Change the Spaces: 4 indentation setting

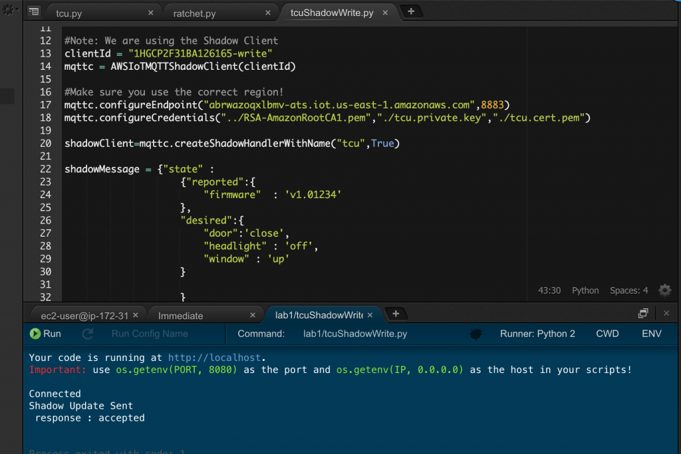628,290
